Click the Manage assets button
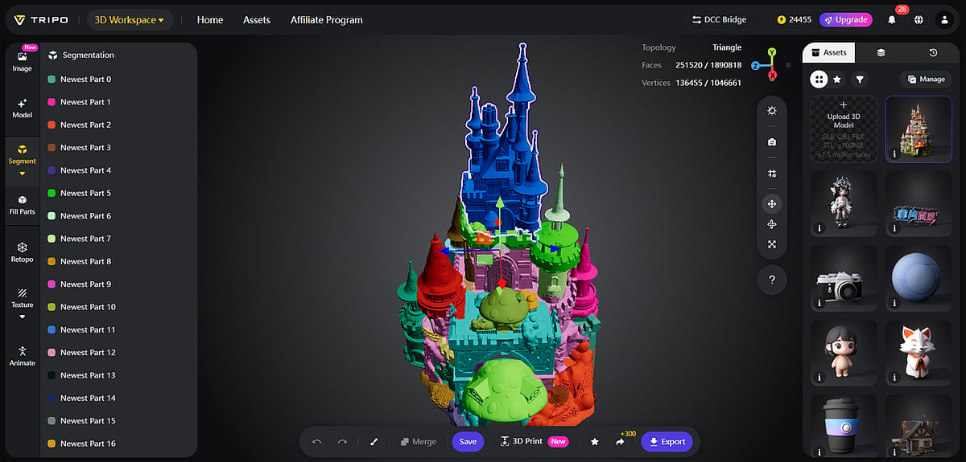 pyautogui.click(x=926, y=80)
